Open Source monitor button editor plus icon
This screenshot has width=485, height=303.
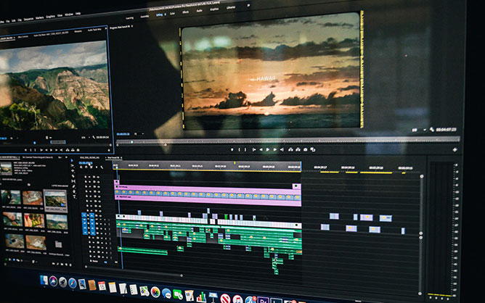pos(109,151)
